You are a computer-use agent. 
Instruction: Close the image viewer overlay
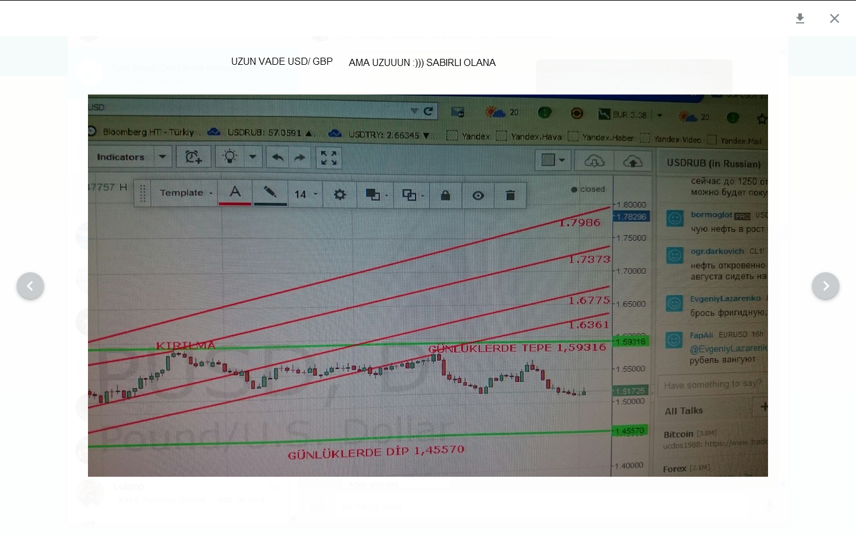(x=835, y=18)
